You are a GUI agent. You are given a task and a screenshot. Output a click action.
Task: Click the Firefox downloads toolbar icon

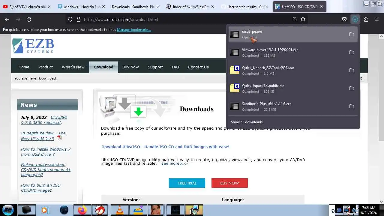click(x=355, y=19)
